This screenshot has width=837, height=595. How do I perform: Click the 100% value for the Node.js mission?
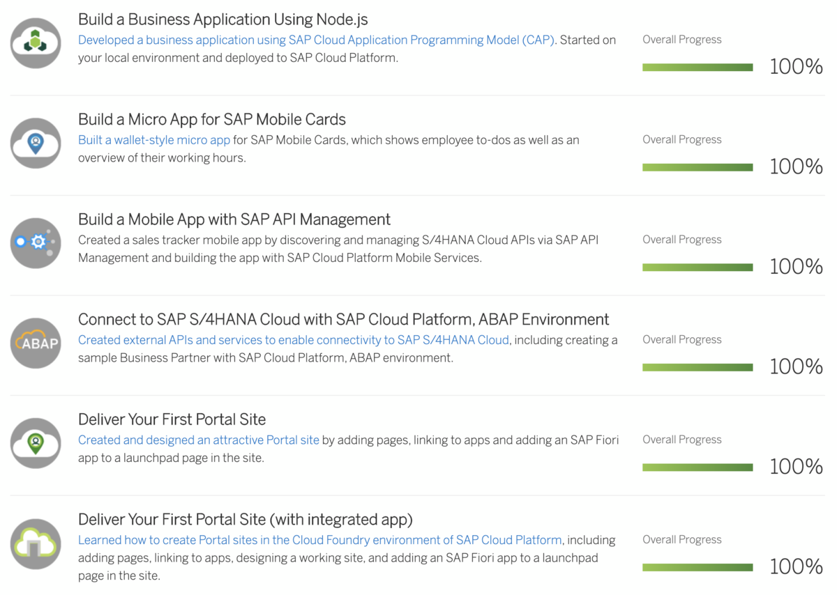pyautogui.click(x=797, y=67)
